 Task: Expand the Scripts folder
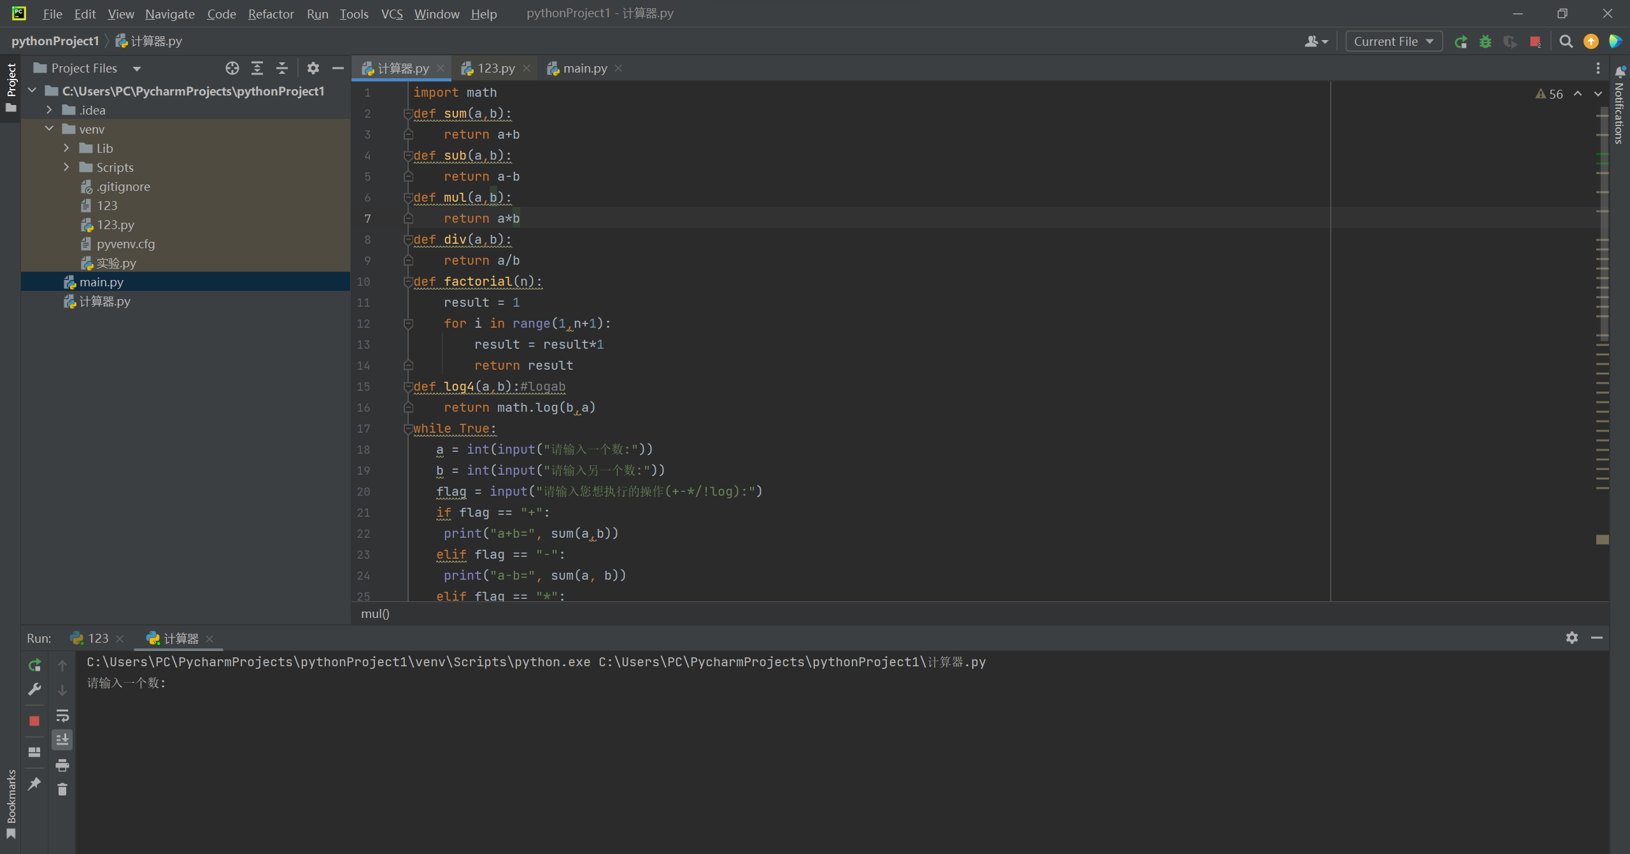tap(66, 167)
